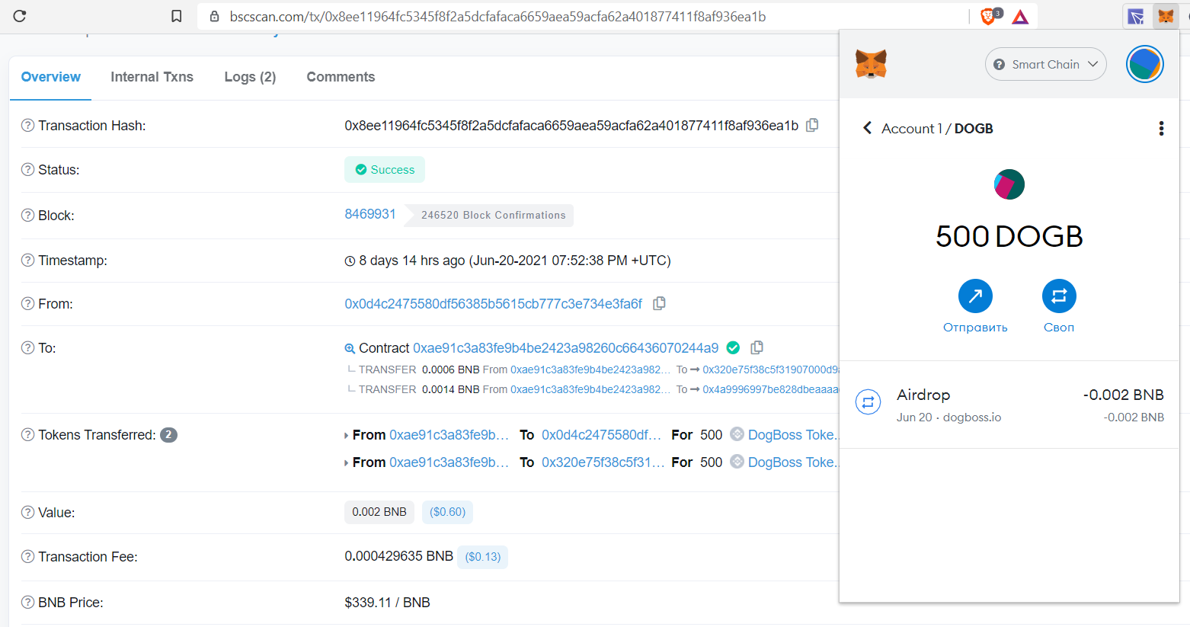Open the Smart Chain network dropdown
The height and width of the screenshot is (627, 1190).
[1045, 64]
